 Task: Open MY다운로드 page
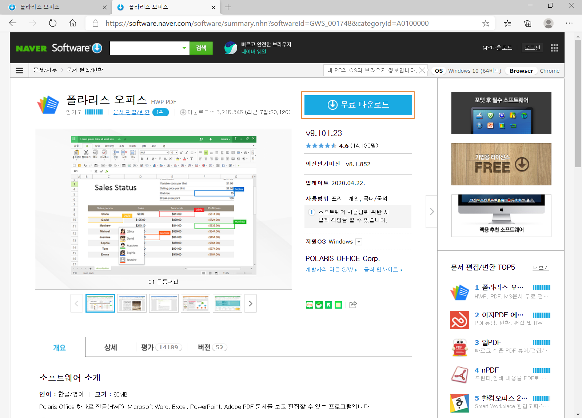coord(497,48)
